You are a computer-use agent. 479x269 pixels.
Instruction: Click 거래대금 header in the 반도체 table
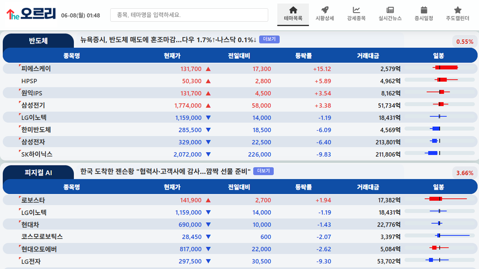click(368, 56)
